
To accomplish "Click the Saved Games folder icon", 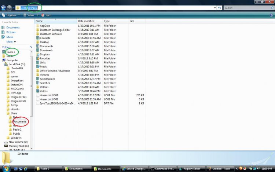I will coord(37,79).
